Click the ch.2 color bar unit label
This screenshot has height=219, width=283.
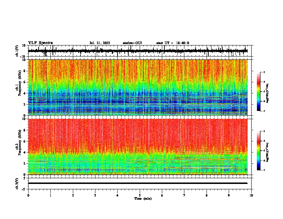pyautogui.click(x=268, y=152)
